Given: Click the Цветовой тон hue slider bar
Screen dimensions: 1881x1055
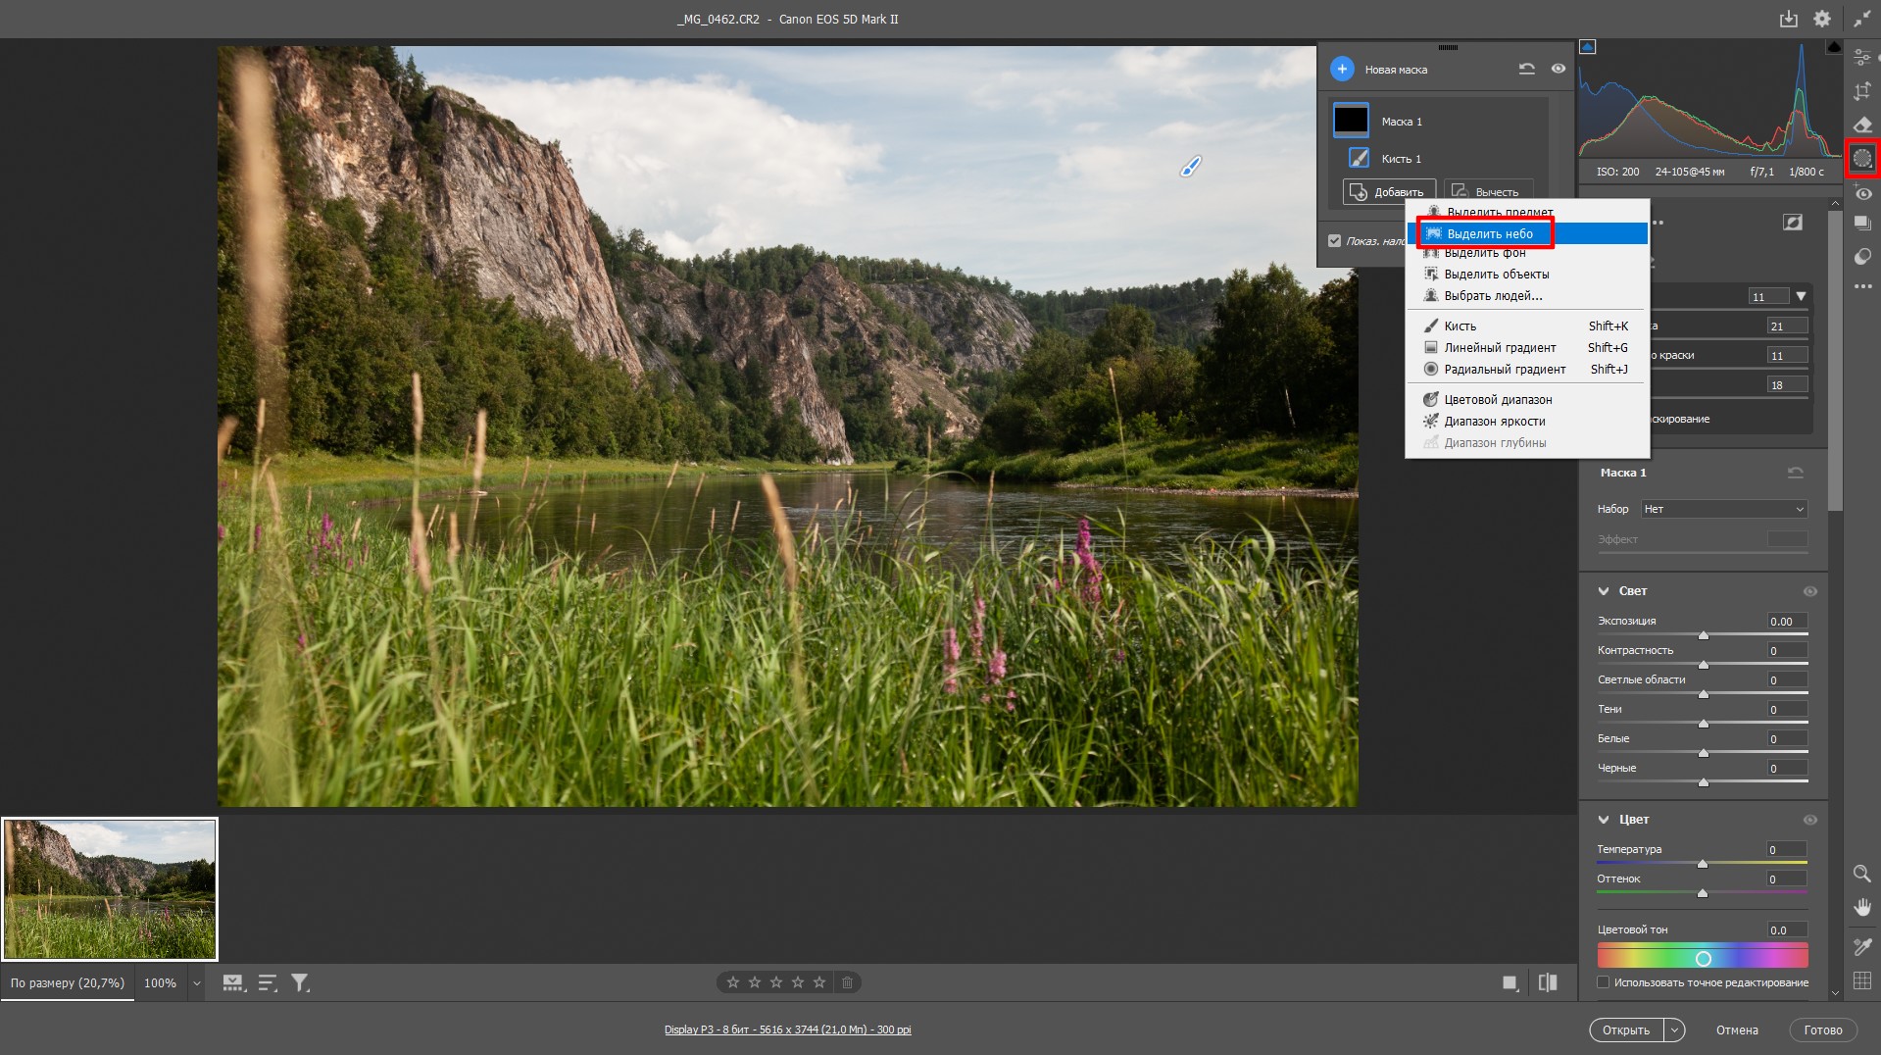Looking at the screenshot, I should [1702, 957].
